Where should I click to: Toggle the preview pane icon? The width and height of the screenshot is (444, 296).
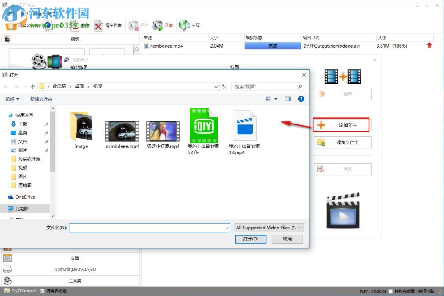tap(288, 99)
